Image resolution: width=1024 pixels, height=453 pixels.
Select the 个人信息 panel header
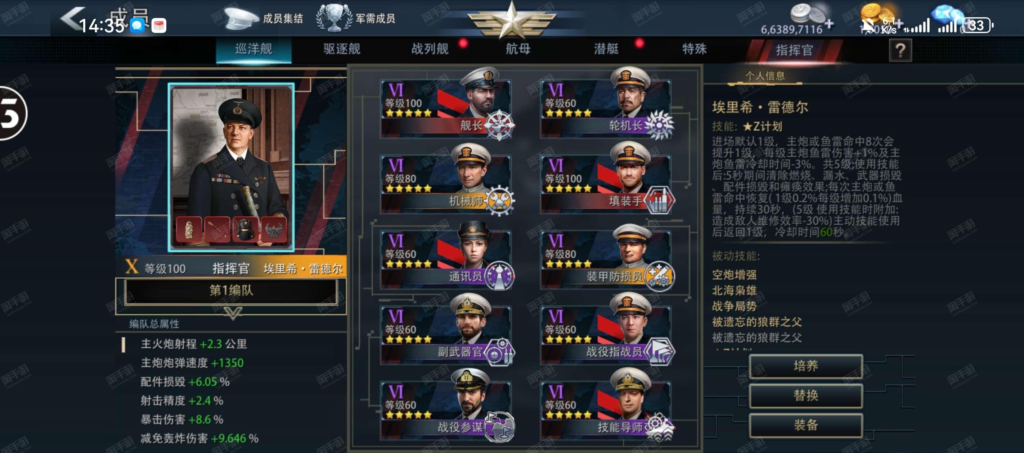pyautogui.click(x=764, y=76)
